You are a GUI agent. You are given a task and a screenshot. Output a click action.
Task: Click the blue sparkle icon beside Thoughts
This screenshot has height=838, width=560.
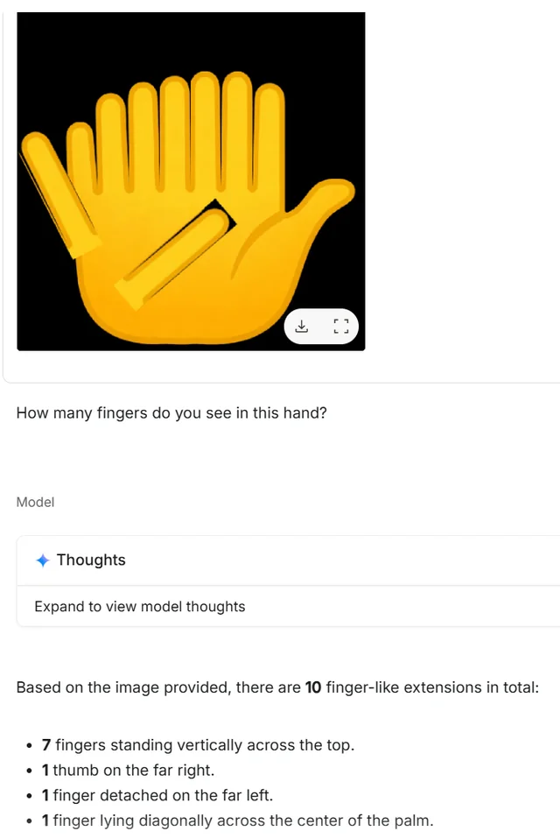(x=43, y=560)
